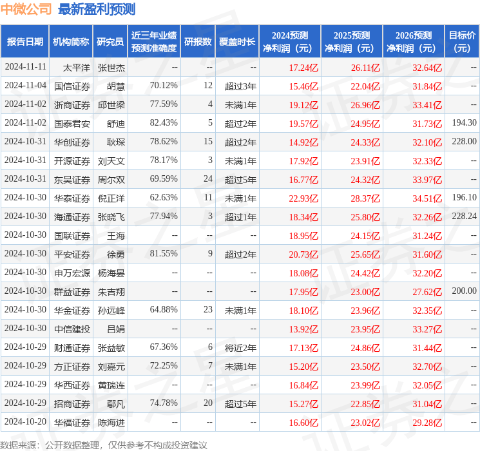Select the 中信建投 institution cell
This screenshot has height=451, width=480.
72,329
